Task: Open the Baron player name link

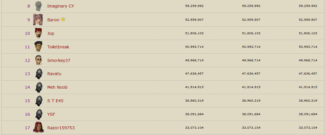Action: click(53, 20)
